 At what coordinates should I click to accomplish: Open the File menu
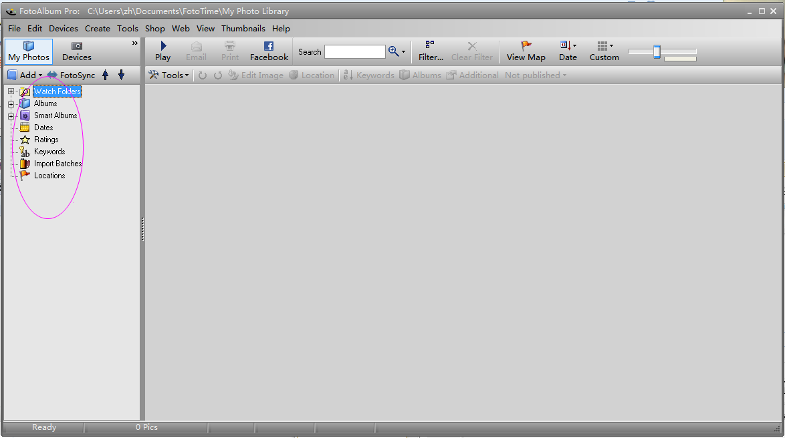pos(15,29)
